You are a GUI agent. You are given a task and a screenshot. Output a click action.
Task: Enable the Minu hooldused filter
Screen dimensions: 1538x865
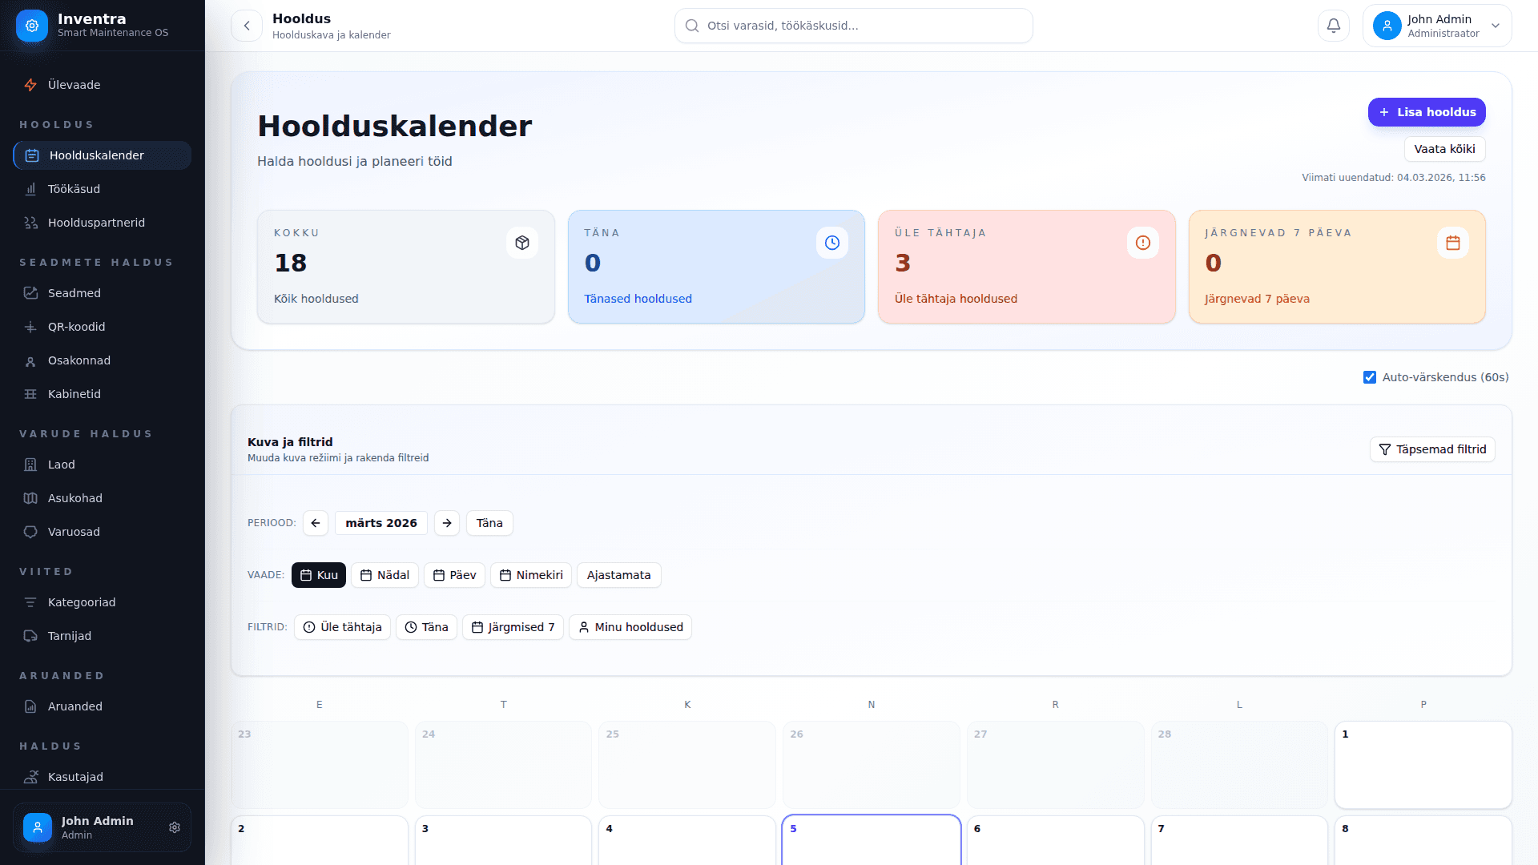pos(630,627)
